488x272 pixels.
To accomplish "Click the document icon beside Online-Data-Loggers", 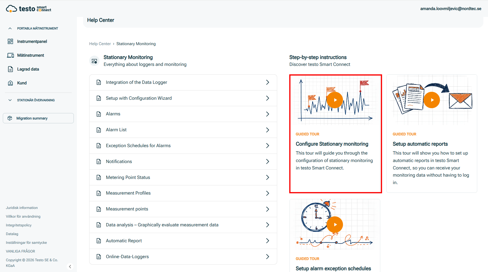I will 98,257.
